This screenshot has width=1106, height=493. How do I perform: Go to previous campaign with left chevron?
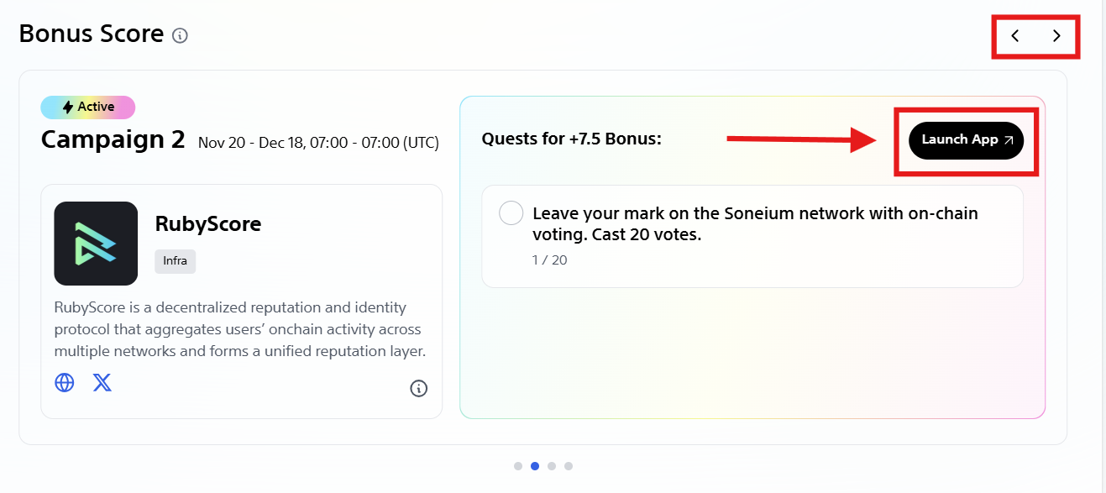coord(1015,35)
